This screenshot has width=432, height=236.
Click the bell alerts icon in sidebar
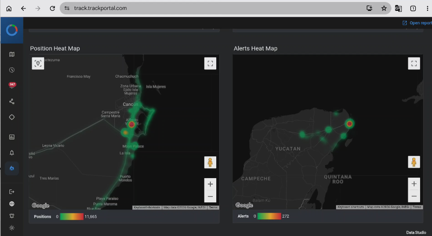11,153
